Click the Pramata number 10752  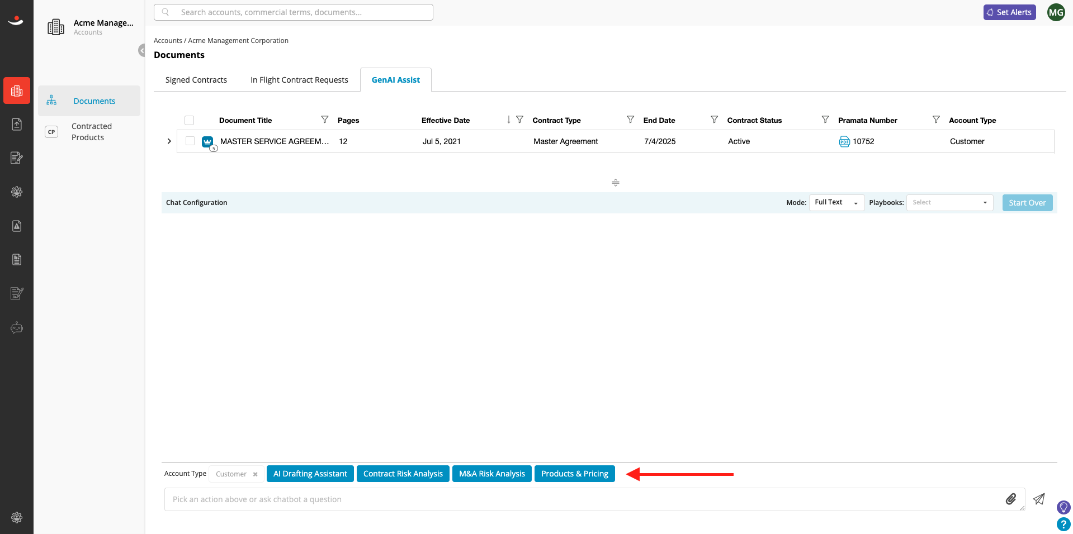(863, 141)
